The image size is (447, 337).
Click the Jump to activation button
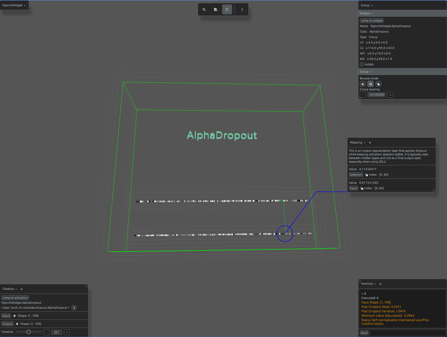15,298
